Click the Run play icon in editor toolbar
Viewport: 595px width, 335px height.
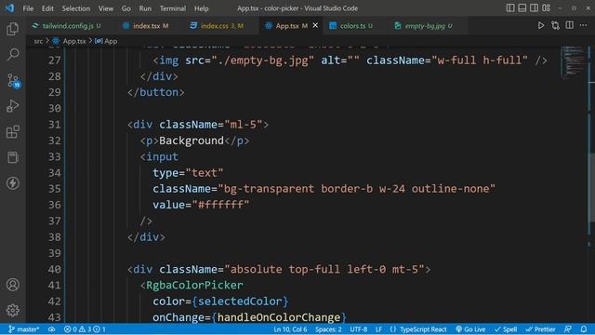(x=541, y=25)
